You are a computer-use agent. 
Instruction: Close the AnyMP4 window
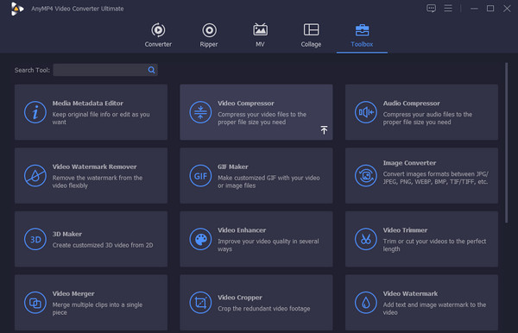point(507,9)
